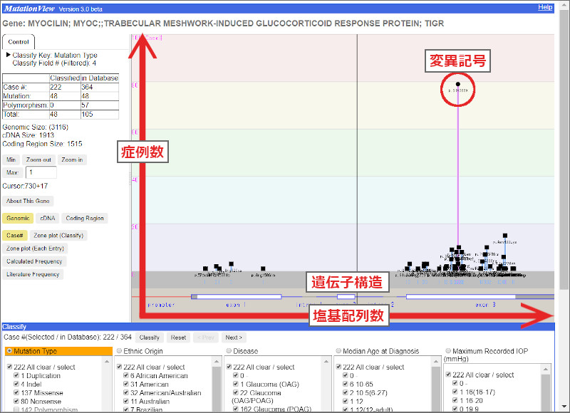This screenshot has height=413, width=570.
Task: Select the Coding Region view
Action: coord(85,219)
